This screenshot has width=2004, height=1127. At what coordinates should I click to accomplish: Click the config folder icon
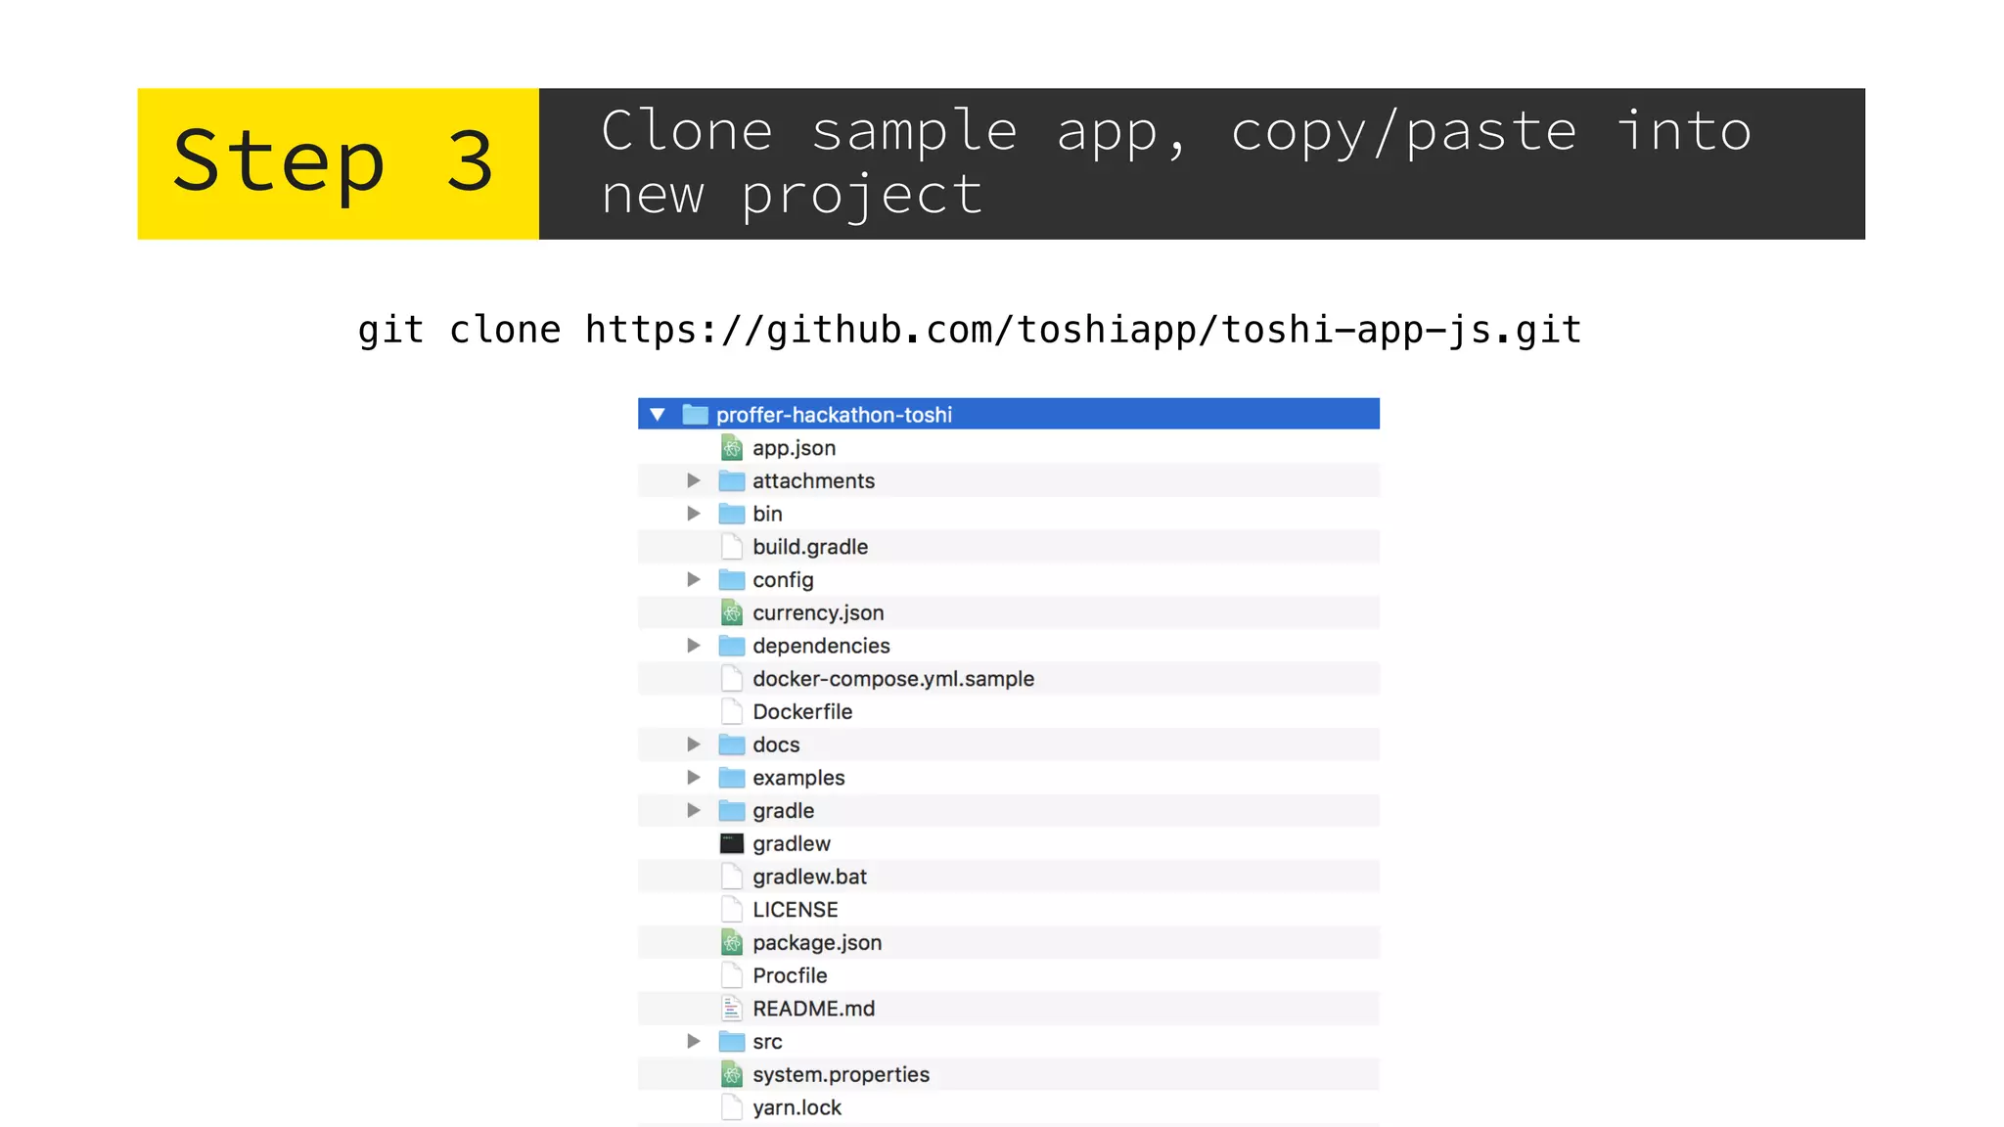[x=732, y=579]
